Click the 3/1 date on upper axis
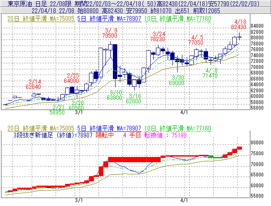271x206 pixels. (x=79, y=112)
